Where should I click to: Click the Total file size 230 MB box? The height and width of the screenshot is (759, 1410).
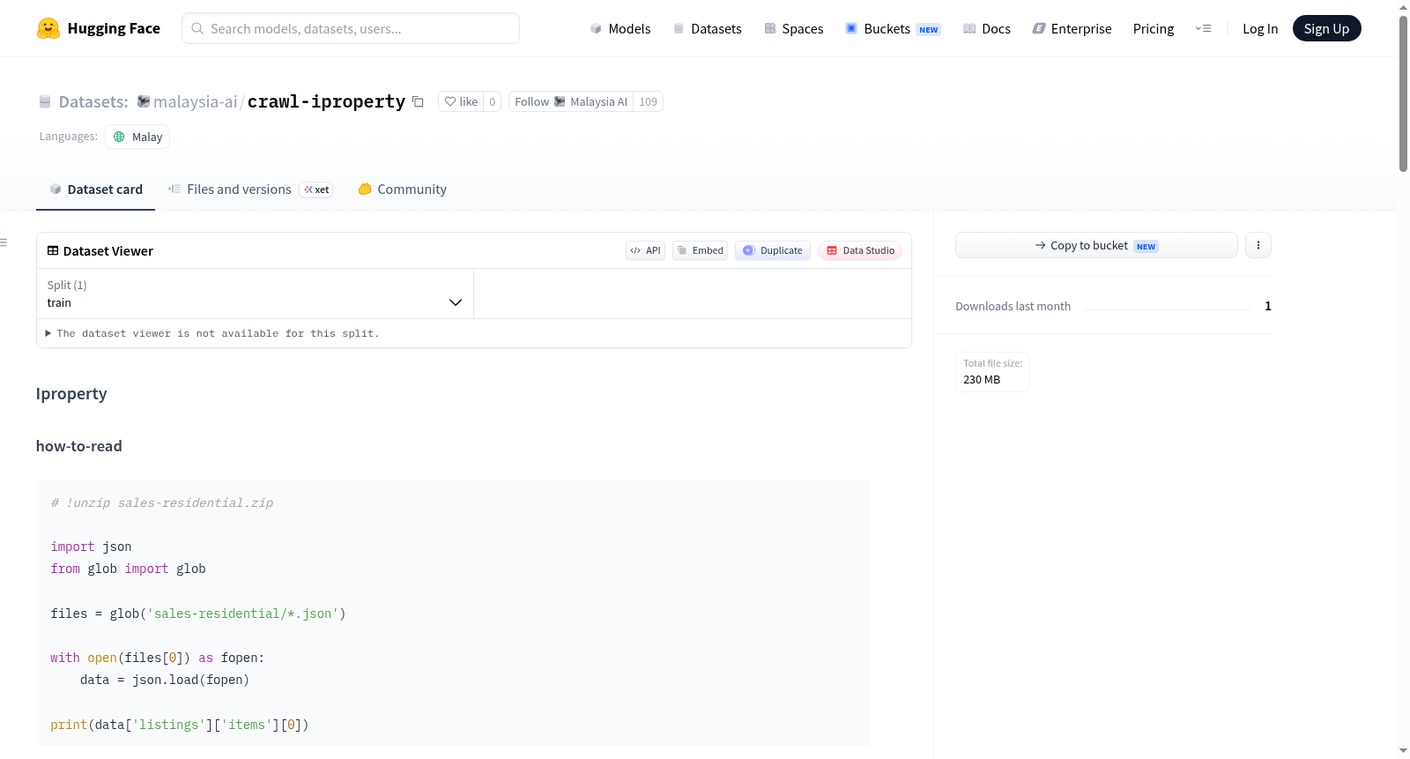tap(992, 372)
